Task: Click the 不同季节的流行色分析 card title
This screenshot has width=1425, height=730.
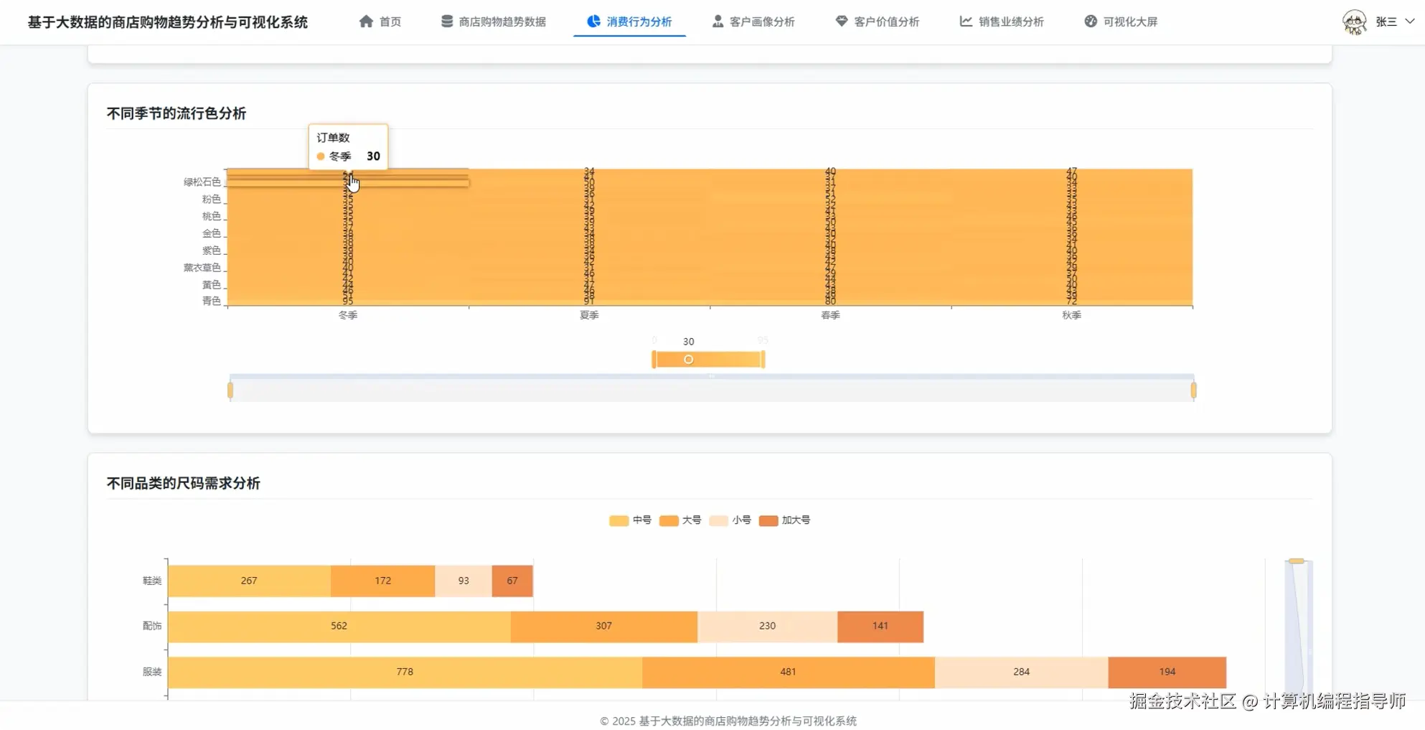Action: tap(177, 113)
